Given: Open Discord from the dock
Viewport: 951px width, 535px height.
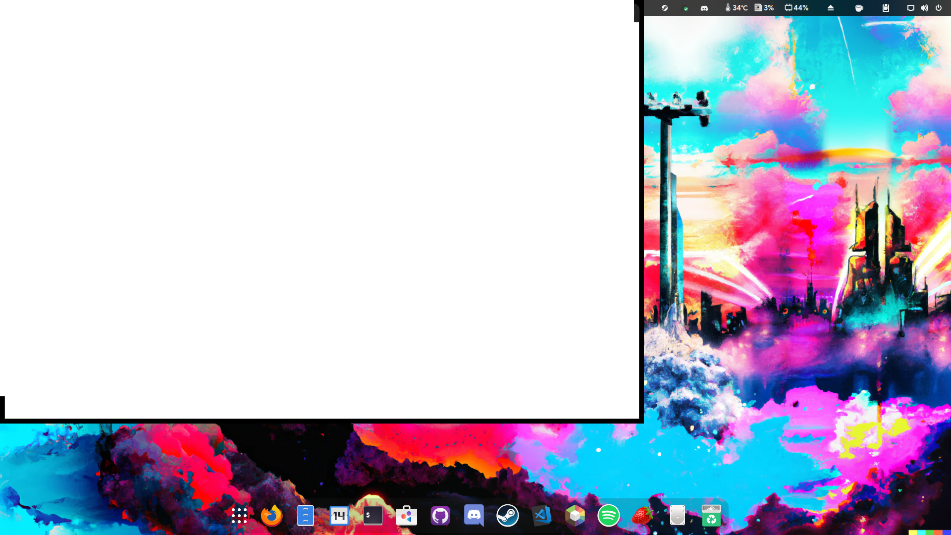Looking at the screenshot, I should click(474, 516).
